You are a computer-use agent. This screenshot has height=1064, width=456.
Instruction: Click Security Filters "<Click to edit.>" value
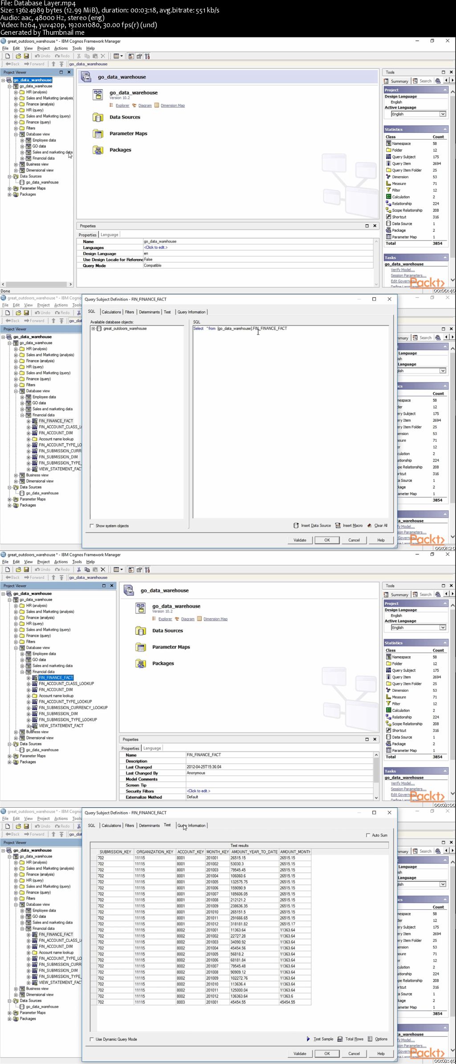pos(199,791)
